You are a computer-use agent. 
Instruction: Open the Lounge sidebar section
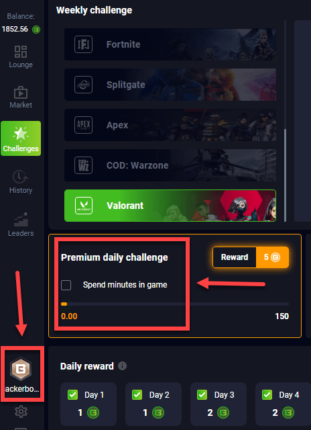point(21,56)
